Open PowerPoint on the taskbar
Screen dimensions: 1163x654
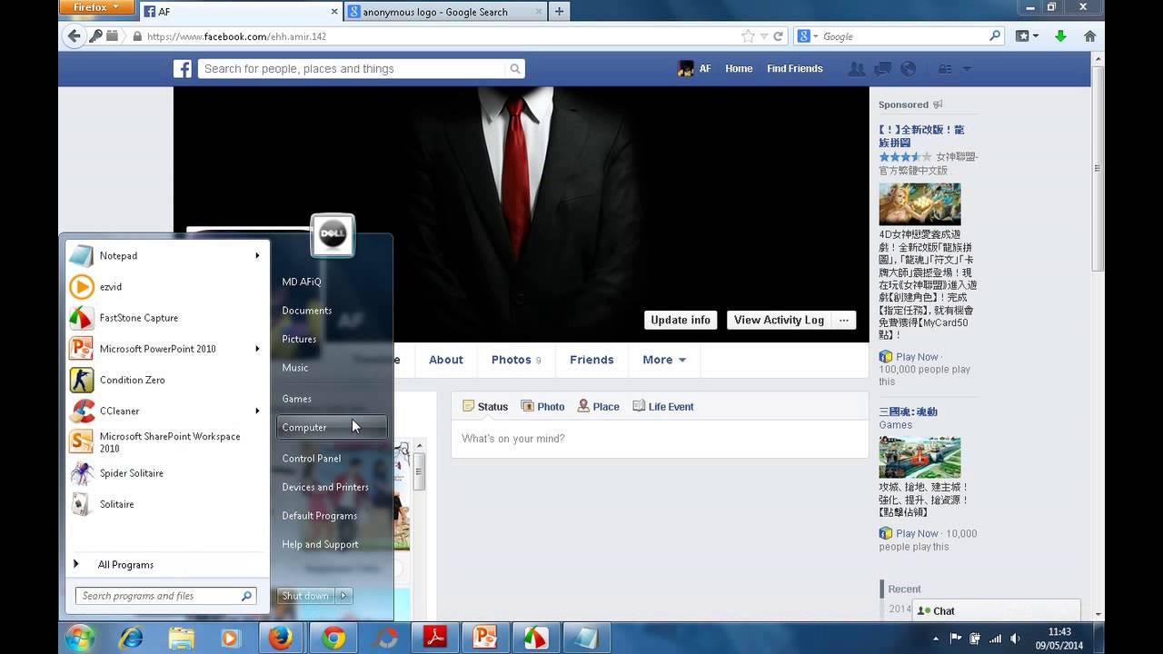pos(486,639)
